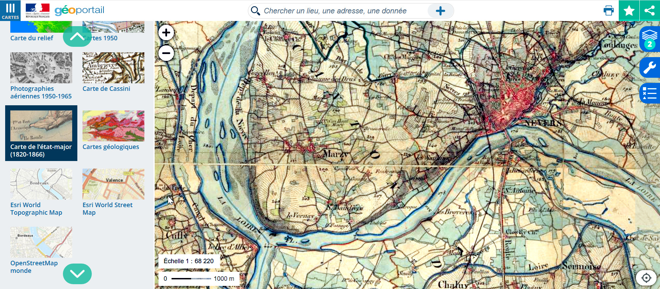
Task: Select Carte de Cassini thumbnail
Action: coord(113,68)
